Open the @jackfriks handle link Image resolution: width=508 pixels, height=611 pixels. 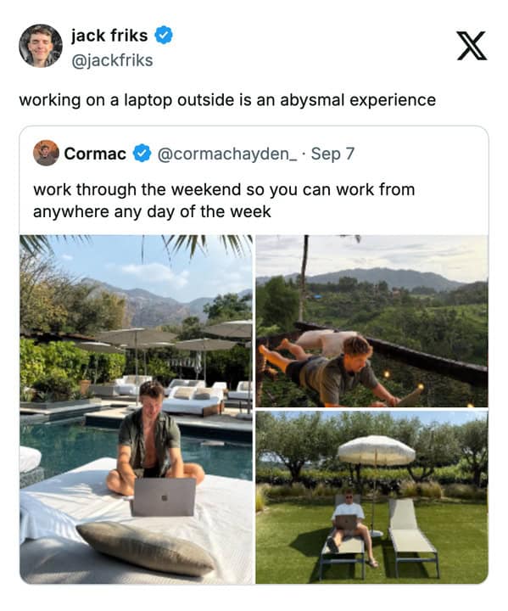click(112, 61)
